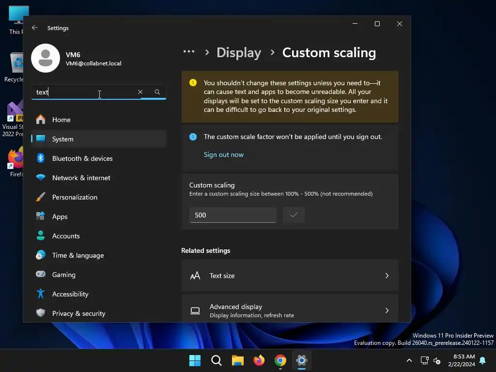Open the VM6 account avatar

(x=46, y=58)
